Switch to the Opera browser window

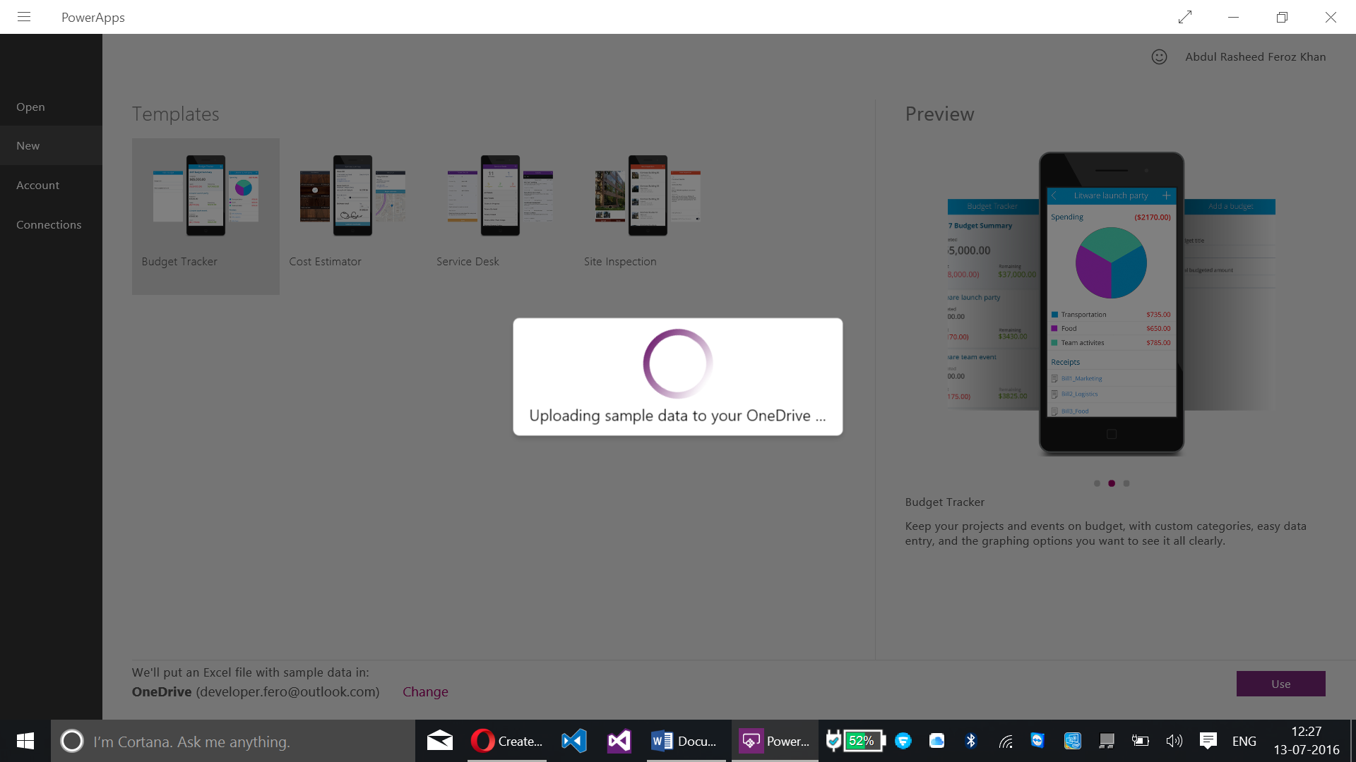507,741
